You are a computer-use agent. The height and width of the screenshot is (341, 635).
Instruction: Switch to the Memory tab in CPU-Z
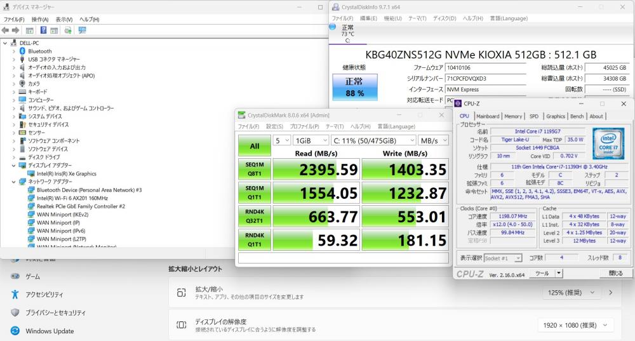tap(513, 116)
